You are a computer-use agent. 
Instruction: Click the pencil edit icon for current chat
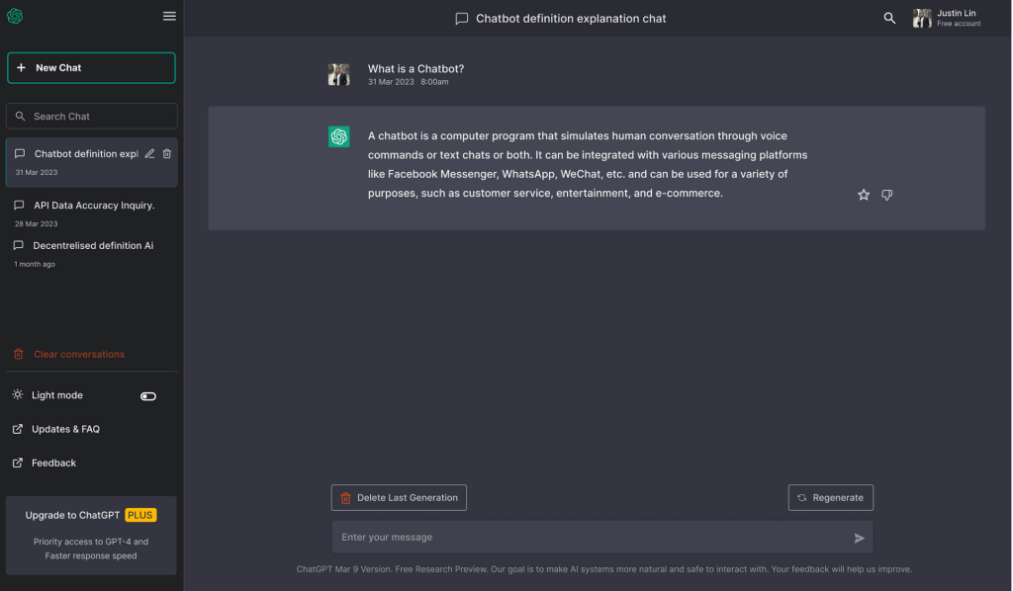149,153
